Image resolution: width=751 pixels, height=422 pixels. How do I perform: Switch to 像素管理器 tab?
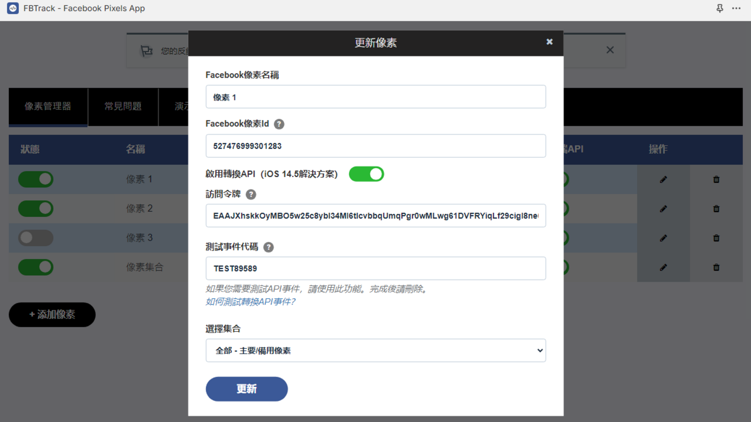tap(48, 106)
